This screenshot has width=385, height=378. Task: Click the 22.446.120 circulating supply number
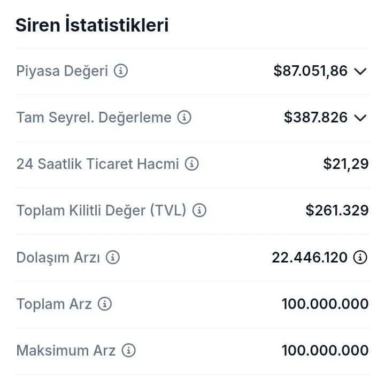click(x=310, y=258)
